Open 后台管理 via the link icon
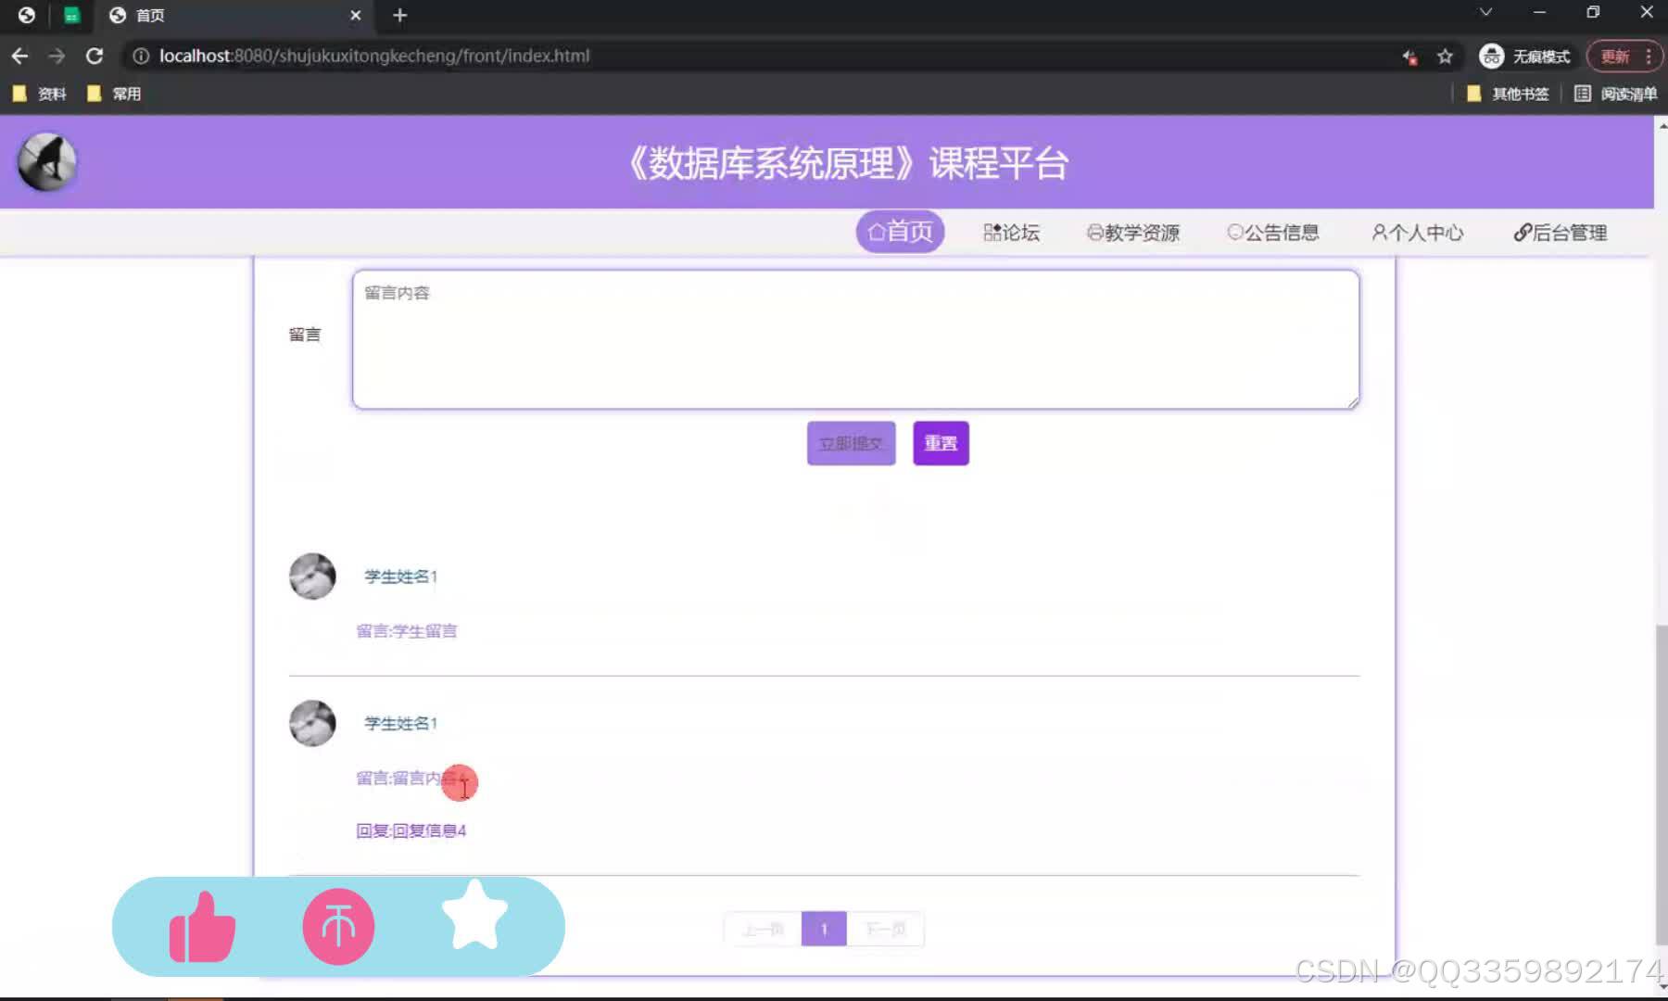The image size is (1668, 1001). click(x=1521, y=232)
